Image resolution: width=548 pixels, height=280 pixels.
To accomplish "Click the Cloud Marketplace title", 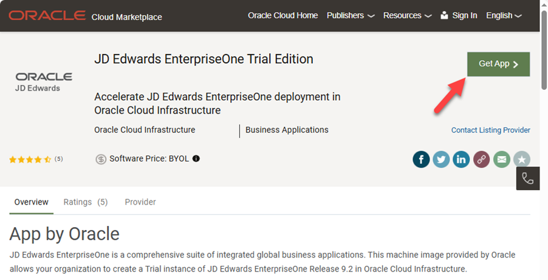I will [x=127, y=17].
